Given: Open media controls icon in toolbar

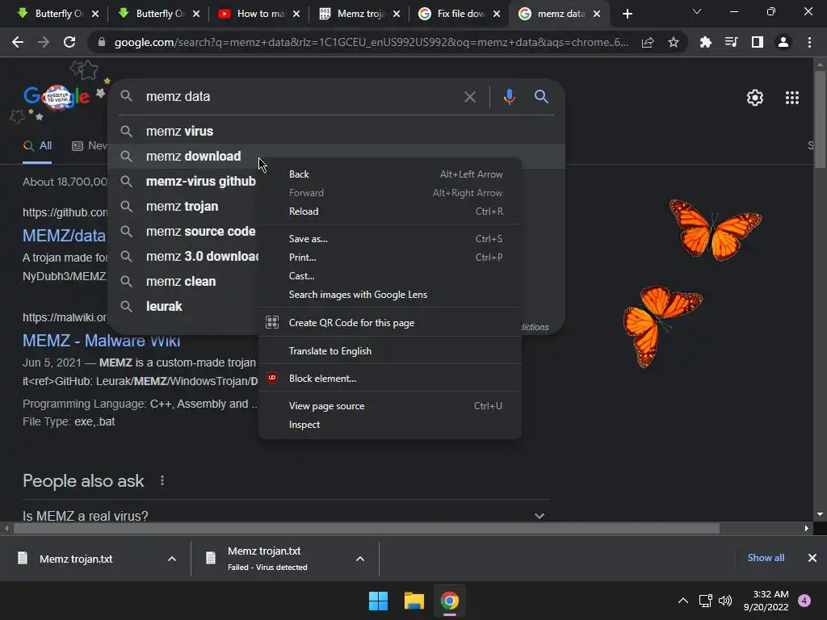Looking at the screenshot, I should click(731, 42).
